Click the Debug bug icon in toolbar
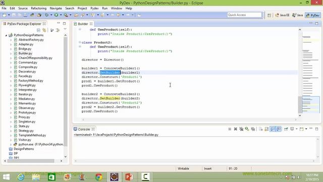This screenshot has height=182, width=323. click(x=46, y=15)
